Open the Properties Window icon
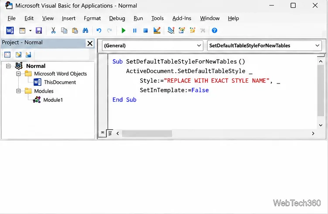 tap(181, 30)
